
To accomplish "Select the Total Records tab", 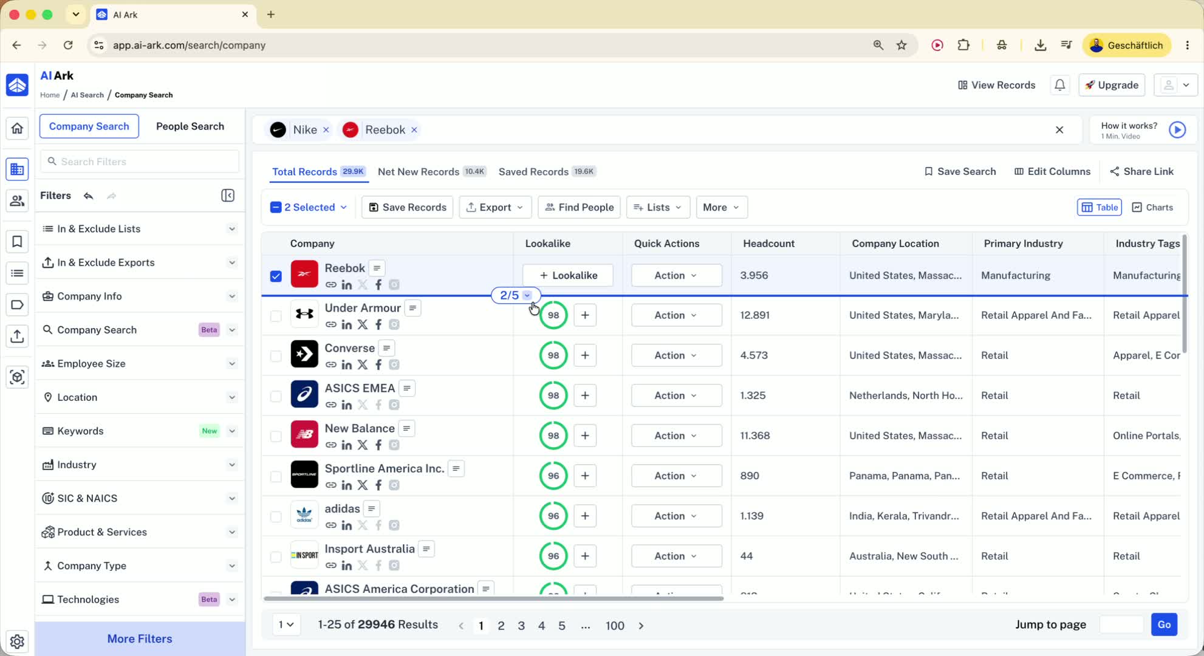I will [x=318, y=172].
